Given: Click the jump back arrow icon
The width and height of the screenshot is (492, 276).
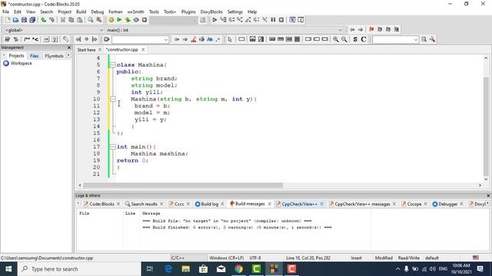Looking at the screenshot, I should tap(352, 29).
